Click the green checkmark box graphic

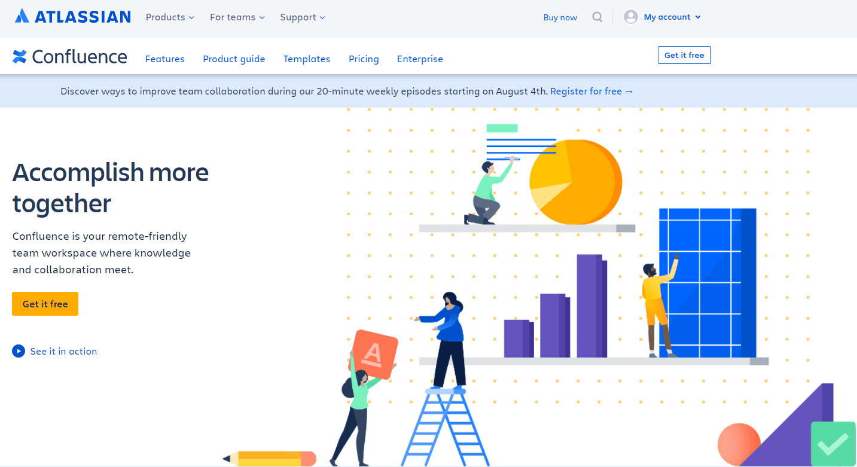(833, 444)
